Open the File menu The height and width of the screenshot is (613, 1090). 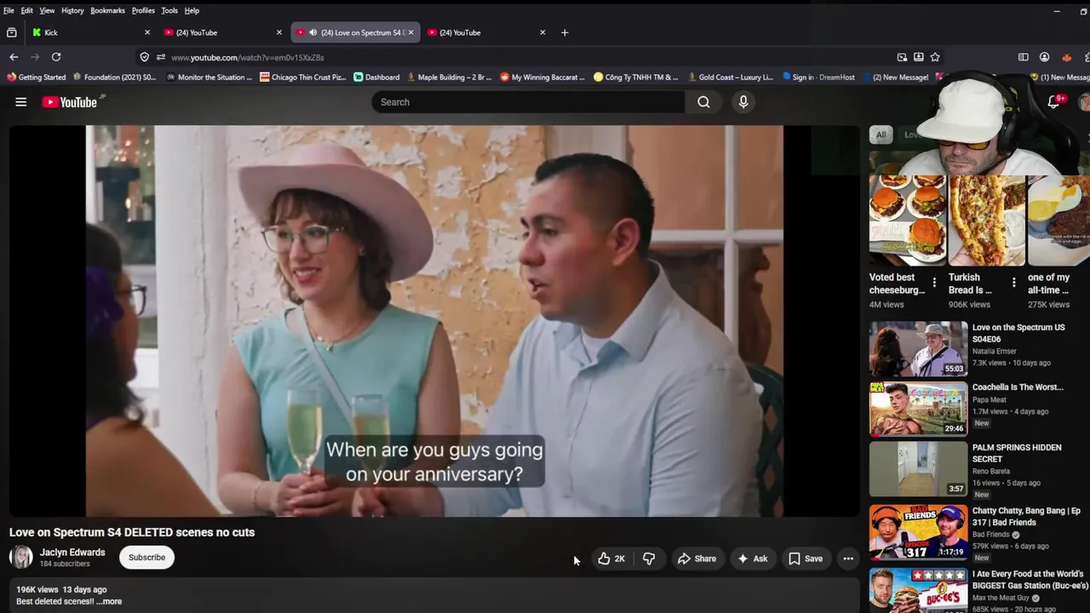[9, 10]
